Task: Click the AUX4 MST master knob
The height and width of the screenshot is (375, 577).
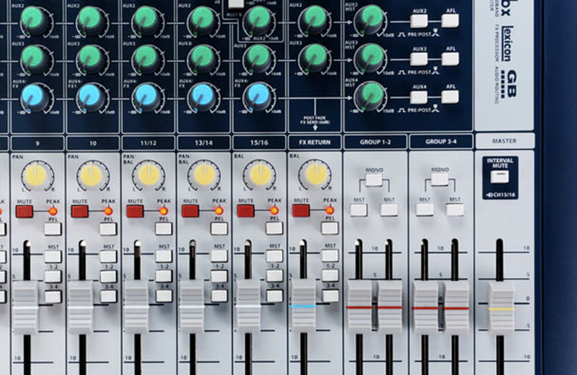Action: [370, 95]
